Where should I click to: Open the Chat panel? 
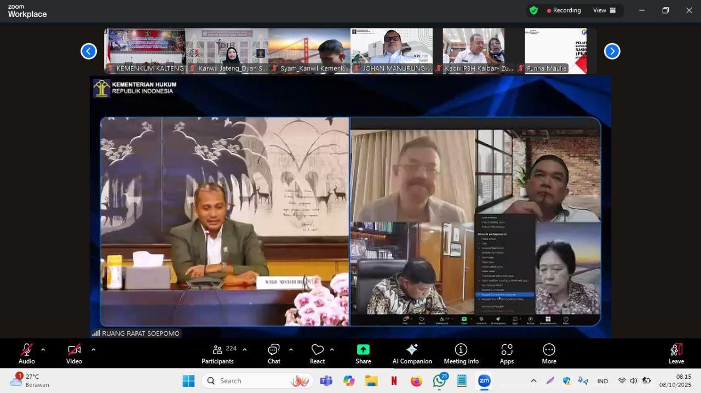[274, 354]
